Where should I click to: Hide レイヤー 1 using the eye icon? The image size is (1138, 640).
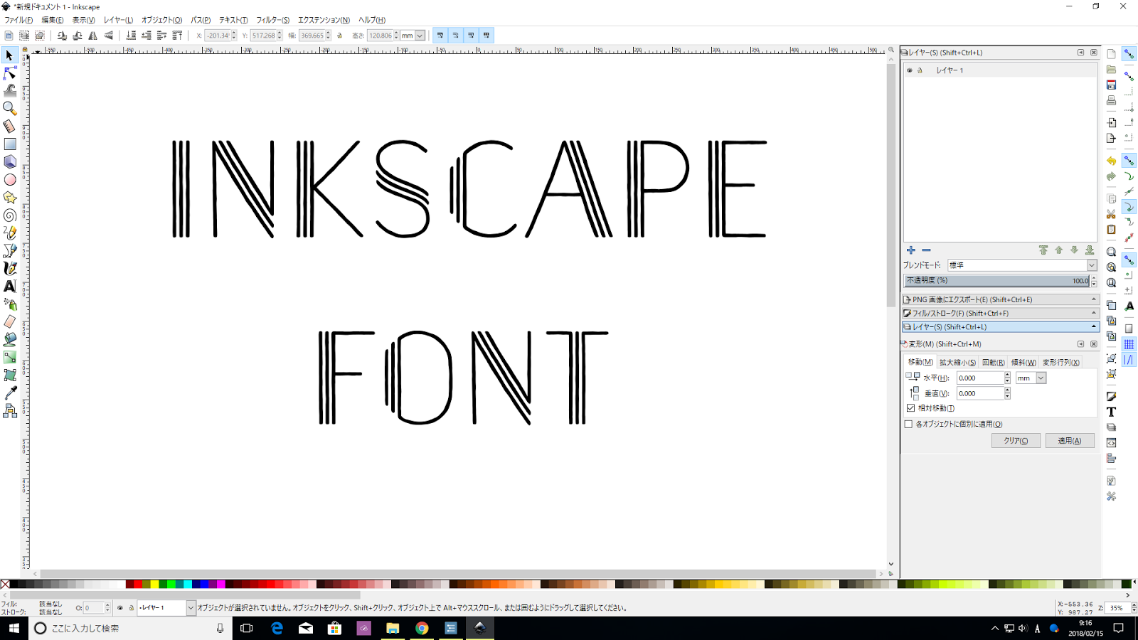point(910,70)
